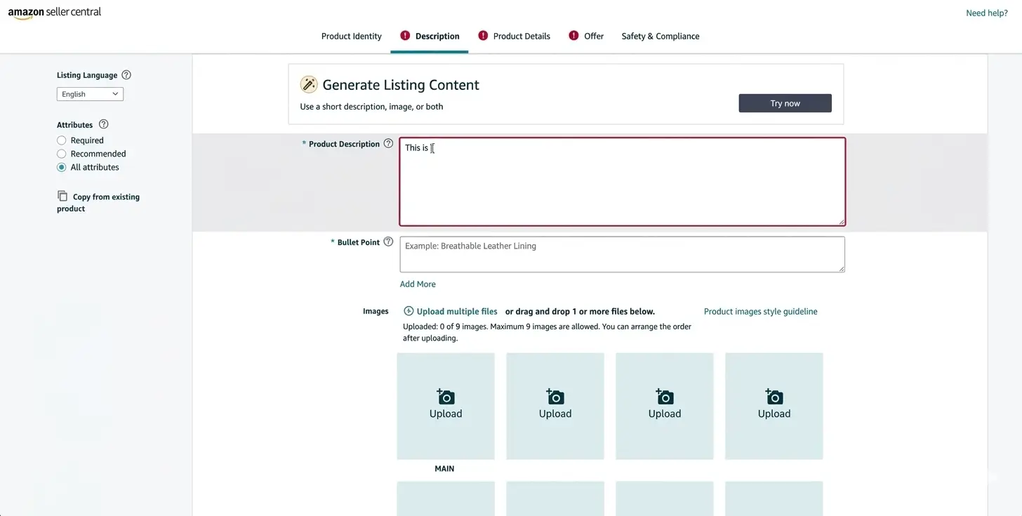Click help icon beside Bullet Point label
1022x516 pixels.
coord(388,242)
